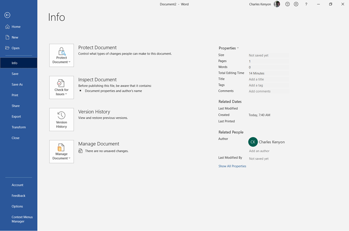Click the Inspect Document heading
Image resolution: width=349 pixels, height=231 pixels.
pyautogui.click(x=97, y=80)
